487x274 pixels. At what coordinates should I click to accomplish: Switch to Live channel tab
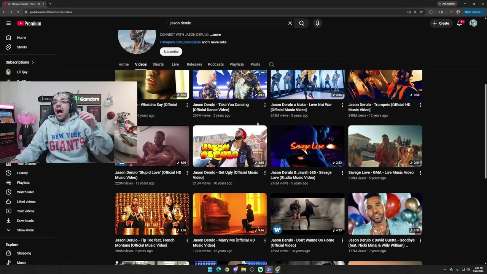(x=175, y=64)
